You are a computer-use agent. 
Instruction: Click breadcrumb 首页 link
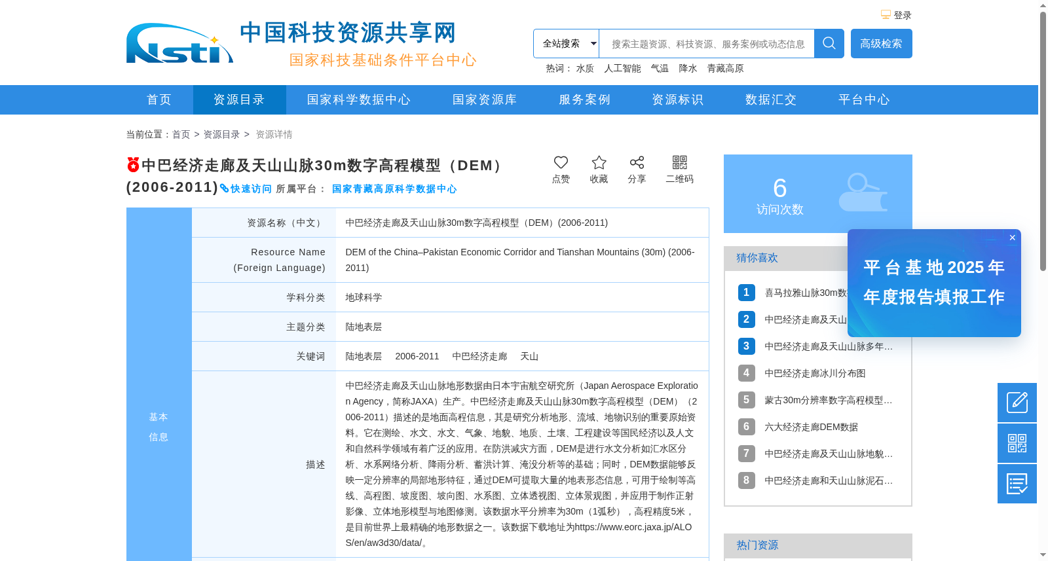click(x=181, y=134)
